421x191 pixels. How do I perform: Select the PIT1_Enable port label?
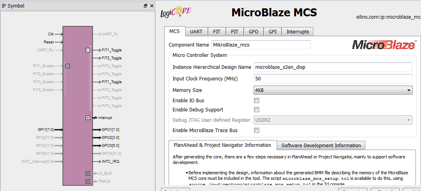[43, 66]
